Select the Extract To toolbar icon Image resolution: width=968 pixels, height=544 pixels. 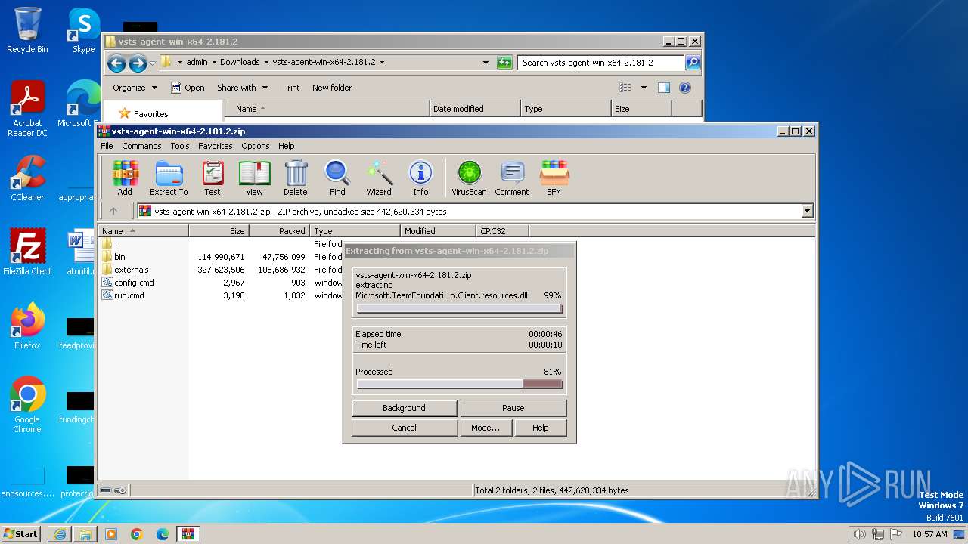[169, 178]
